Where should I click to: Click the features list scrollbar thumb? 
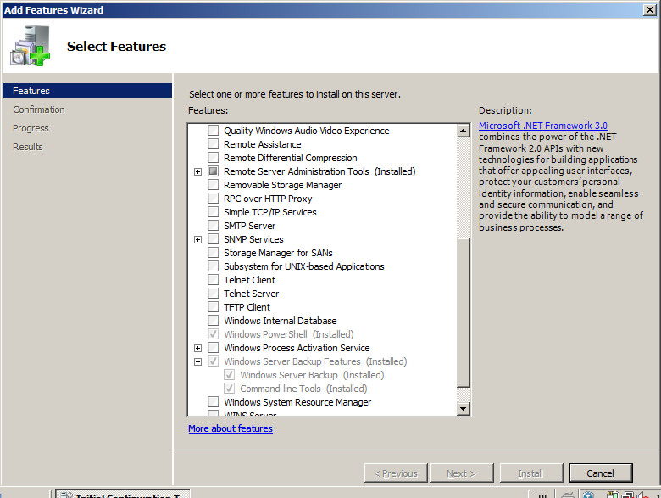click(x=464, y=312)
